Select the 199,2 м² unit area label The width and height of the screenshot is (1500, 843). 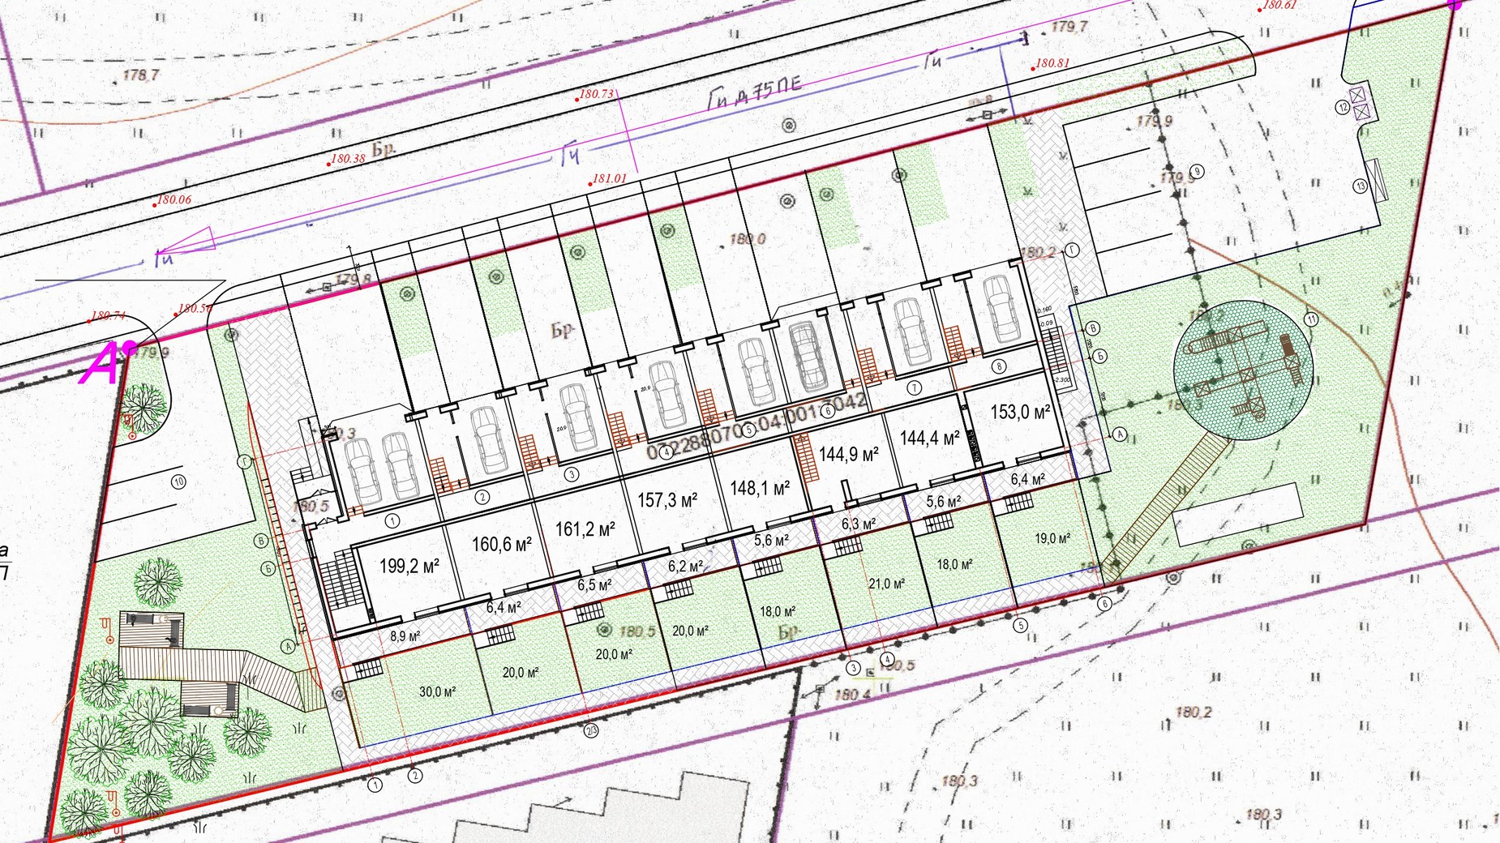click(409, 565)
